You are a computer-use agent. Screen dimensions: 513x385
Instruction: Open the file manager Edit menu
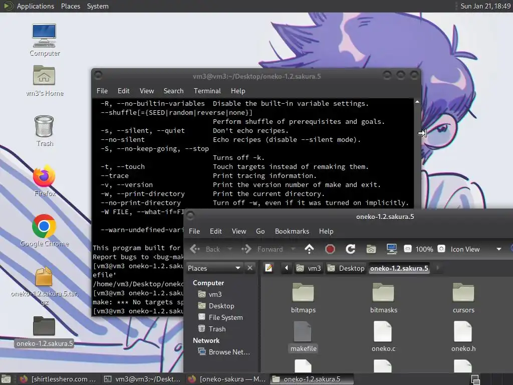click(x=215, y=231)
